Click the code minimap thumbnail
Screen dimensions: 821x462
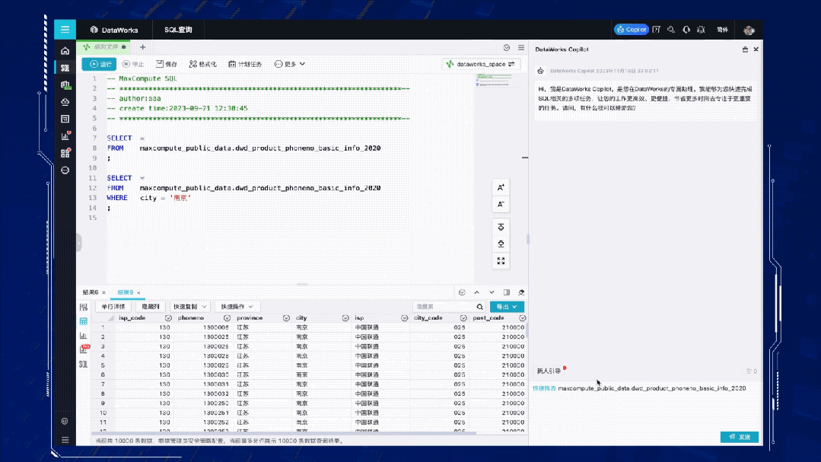pyautogui.click(x=494, y=80)
